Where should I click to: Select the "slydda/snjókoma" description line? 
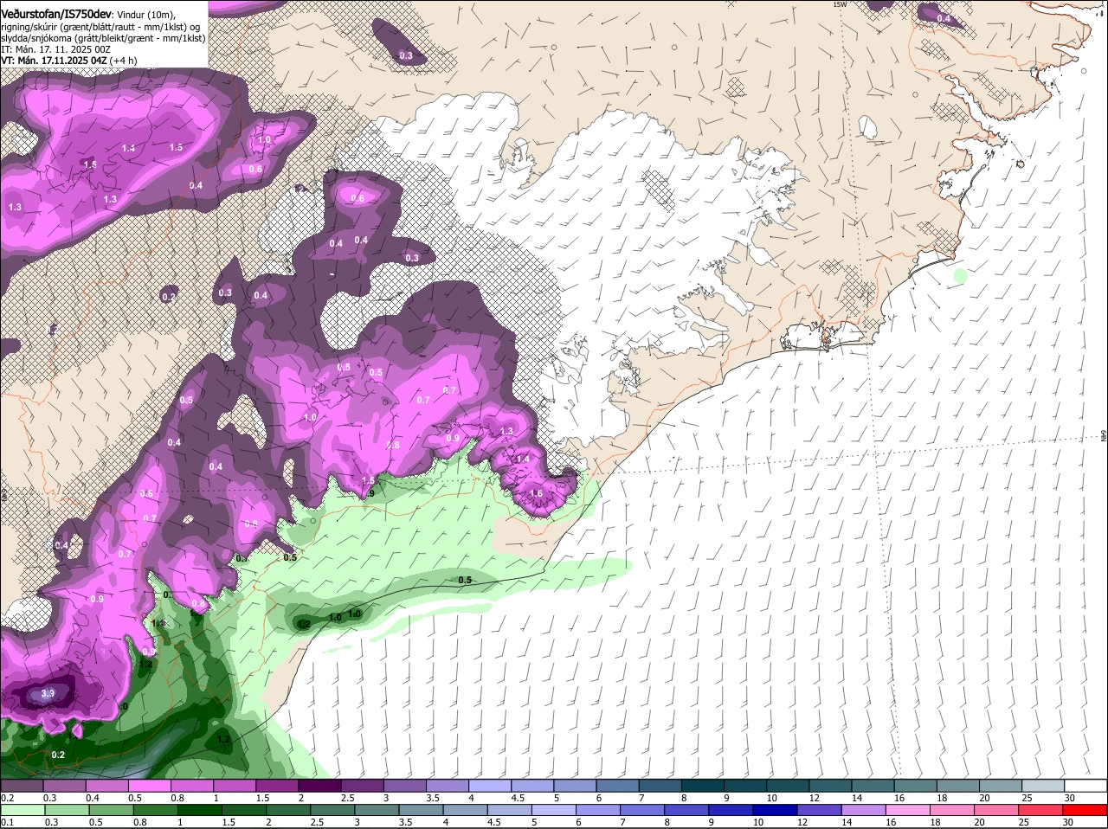tap(102, 38)
